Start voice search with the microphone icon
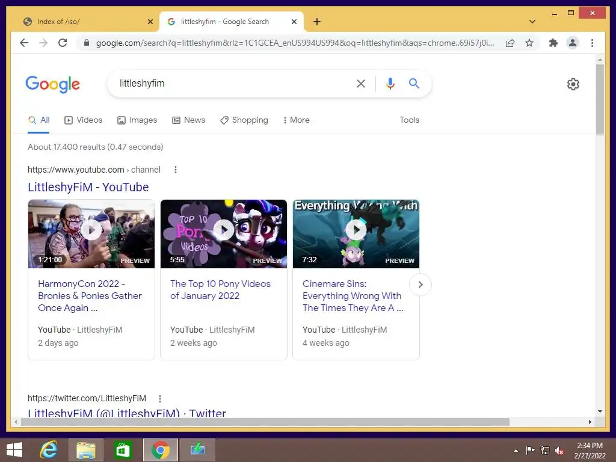 [x=390, y=83]
